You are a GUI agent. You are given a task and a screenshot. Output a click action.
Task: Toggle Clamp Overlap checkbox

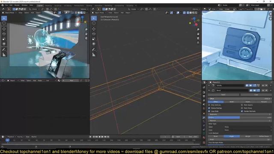point(209,108)
